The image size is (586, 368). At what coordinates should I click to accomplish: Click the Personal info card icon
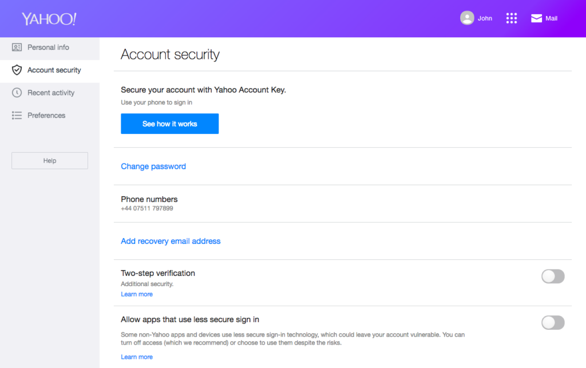[x=17, y=48]
